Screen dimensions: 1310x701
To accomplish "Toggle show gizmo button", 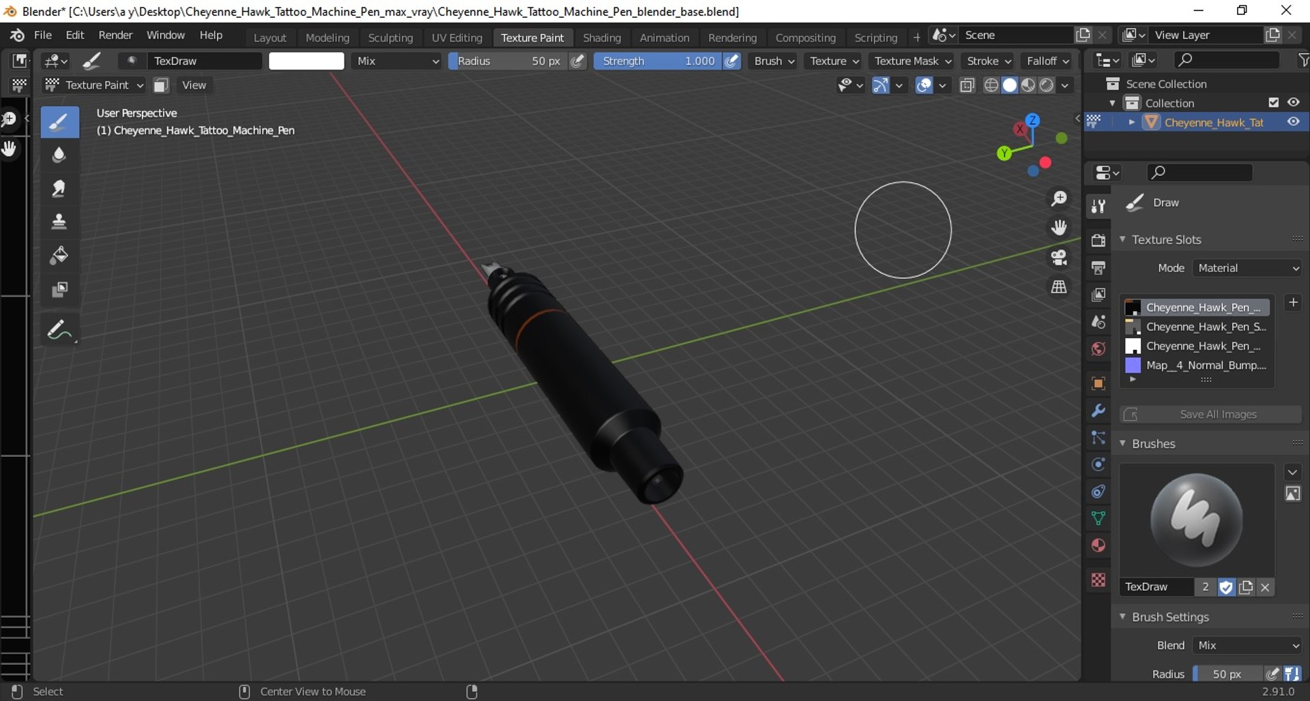I will click(881, 85).
